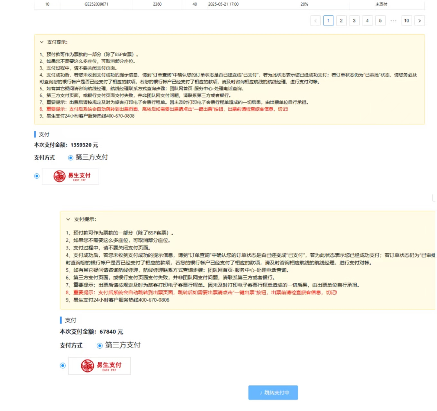This screenshot has width=437, height=411.
Task: Click the 易生支付 logo under the 67840 元 amount
Action: click(99, 366)
